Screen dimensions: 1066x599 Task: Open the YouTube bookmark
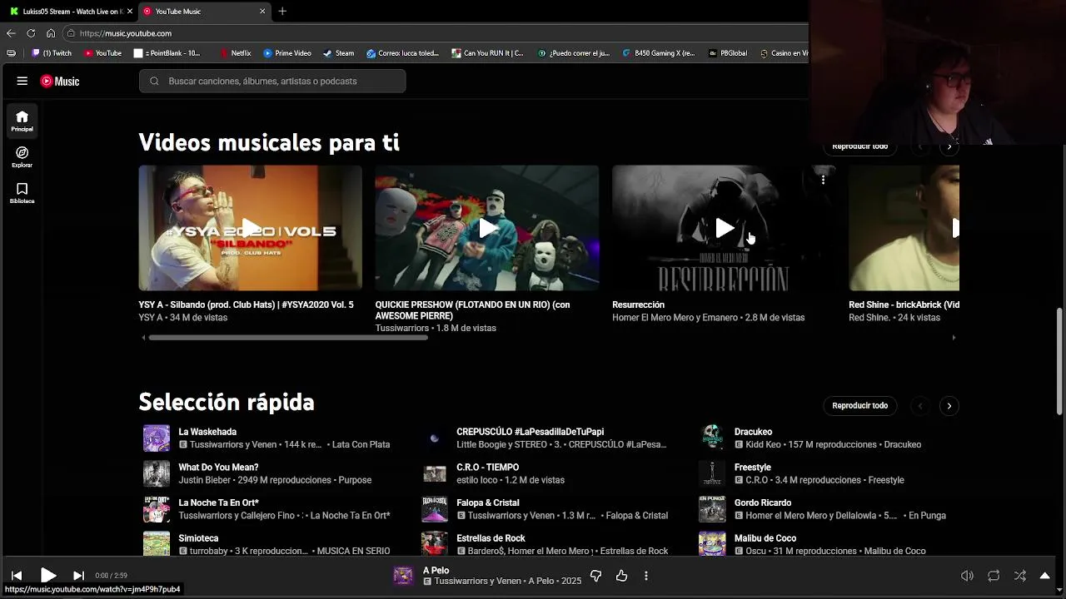pyautogui.click(x=102, y=53)
